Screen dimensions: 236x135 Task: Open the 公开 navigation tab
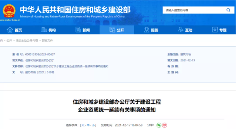[117, 30]
